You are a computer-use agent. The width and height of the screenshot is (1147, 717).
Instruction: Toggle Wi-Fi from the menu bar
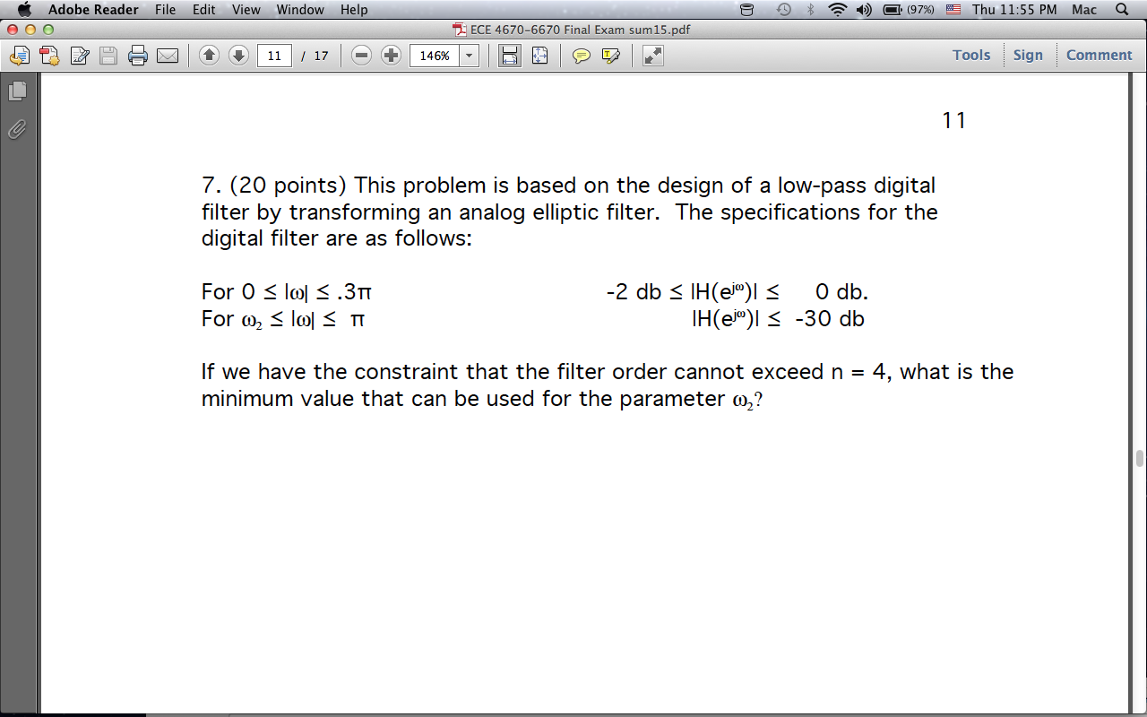click(x=837, y=10)
